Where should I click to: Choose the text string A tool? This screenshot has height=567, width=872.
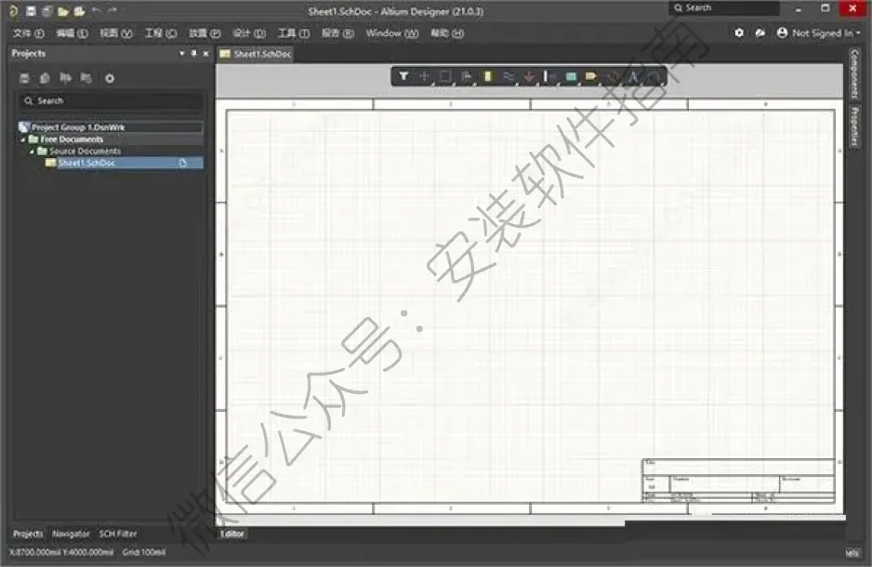click(x=633, y=76)
